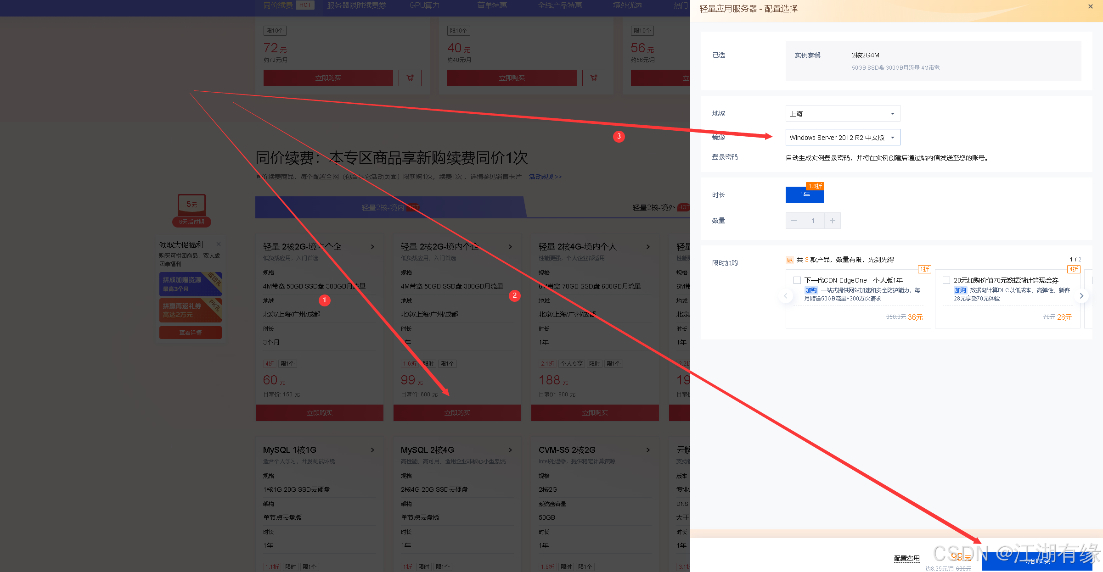This screenshot has width=1103, height=572.
Task: Increase quantity with plus button
Action: (832, 221)
